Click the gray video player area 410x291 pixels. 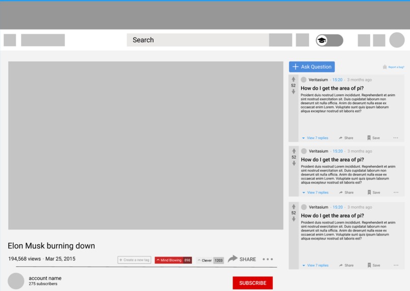[145, 145]
